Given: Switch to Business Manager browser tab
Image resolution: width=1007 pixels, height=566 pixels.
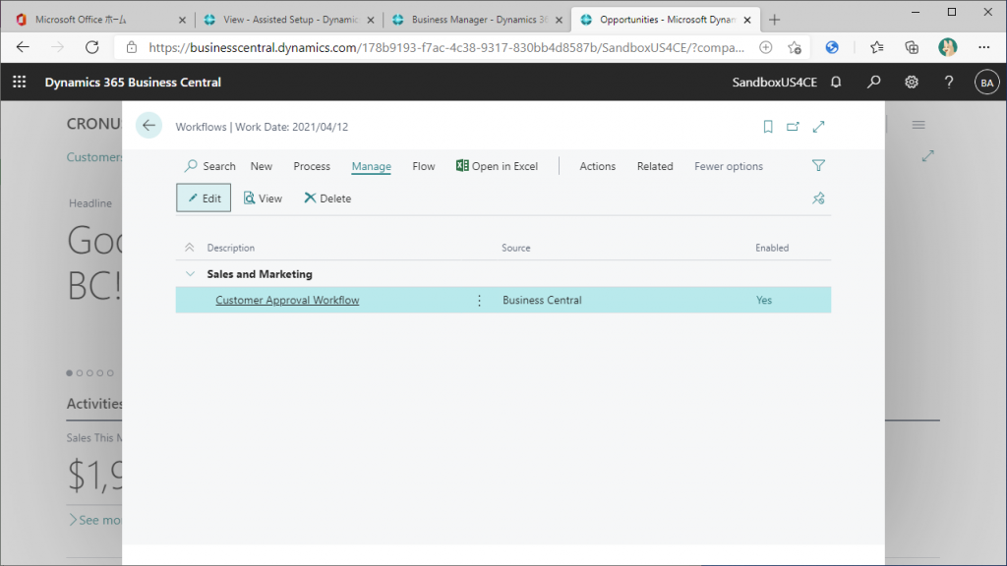Looking at the screenshot, I should coord(476,20).
